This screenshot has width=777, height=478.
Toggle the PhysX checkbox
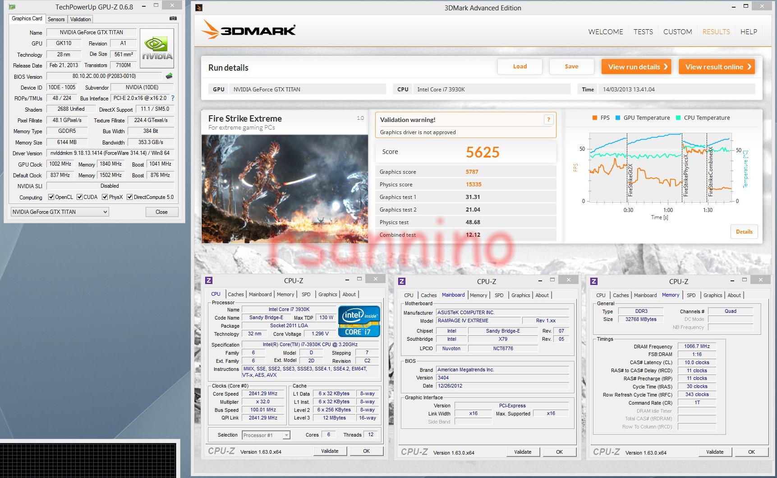(105, 197)
